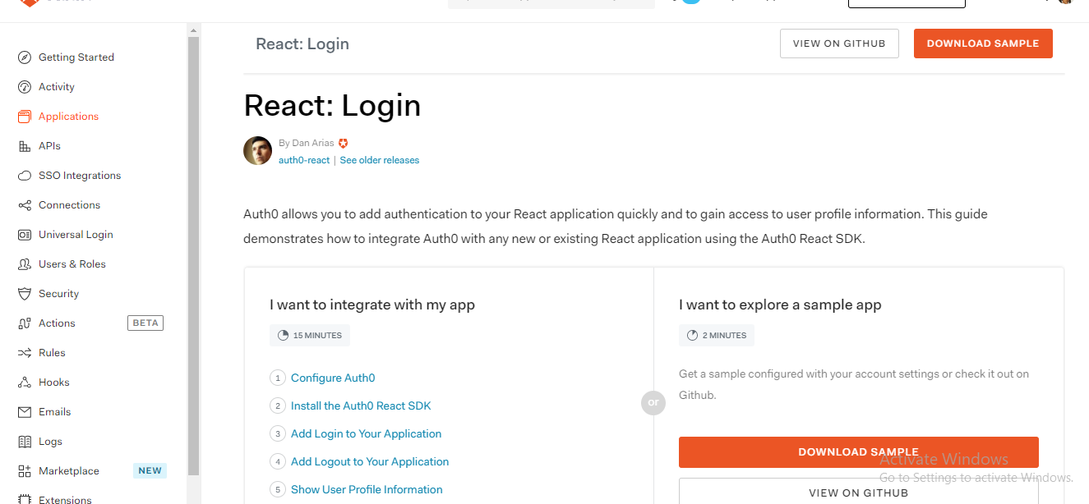Click the top Download Sample button
The width and height of the screenshot is (1089, 504).
coord(982,44)
